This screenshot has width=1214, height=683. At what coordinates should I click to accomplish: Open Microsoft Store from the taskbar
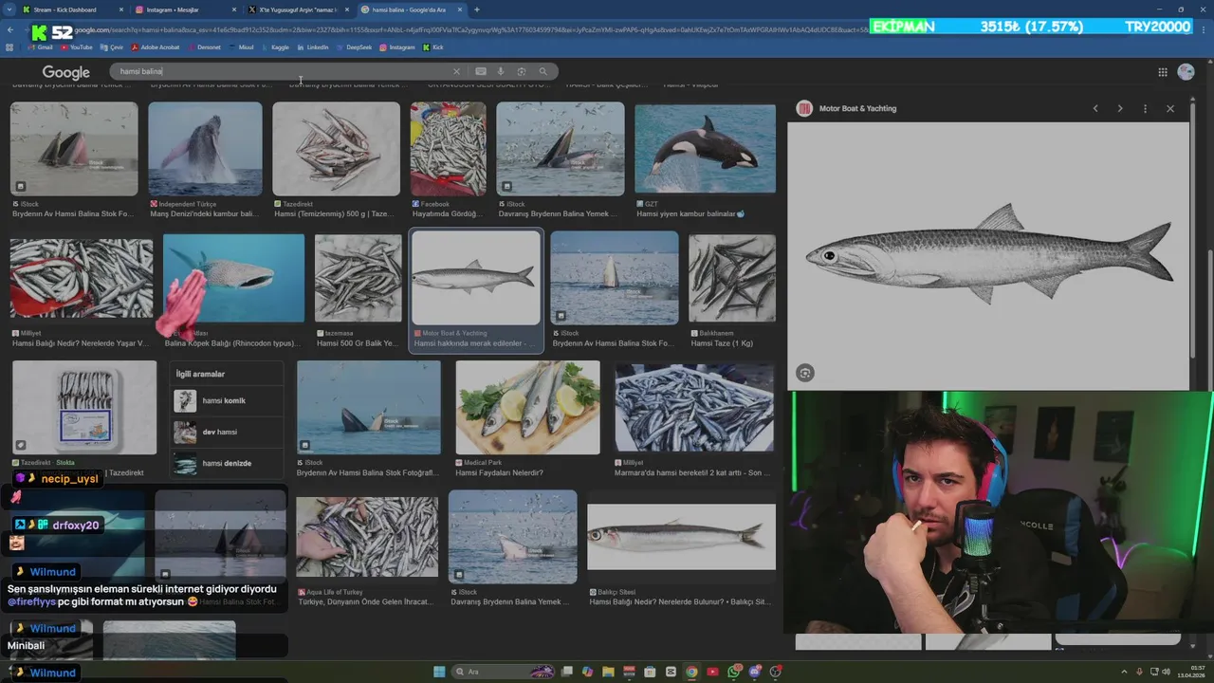click(650, 672)
